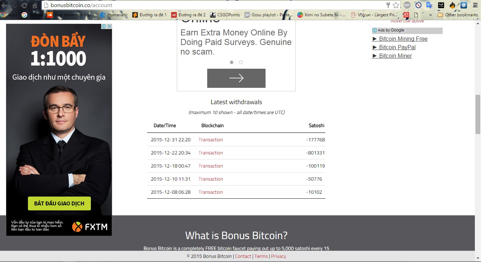483x272 pixels.
Task: Open the Google bookmark
Action: (32, 15)
